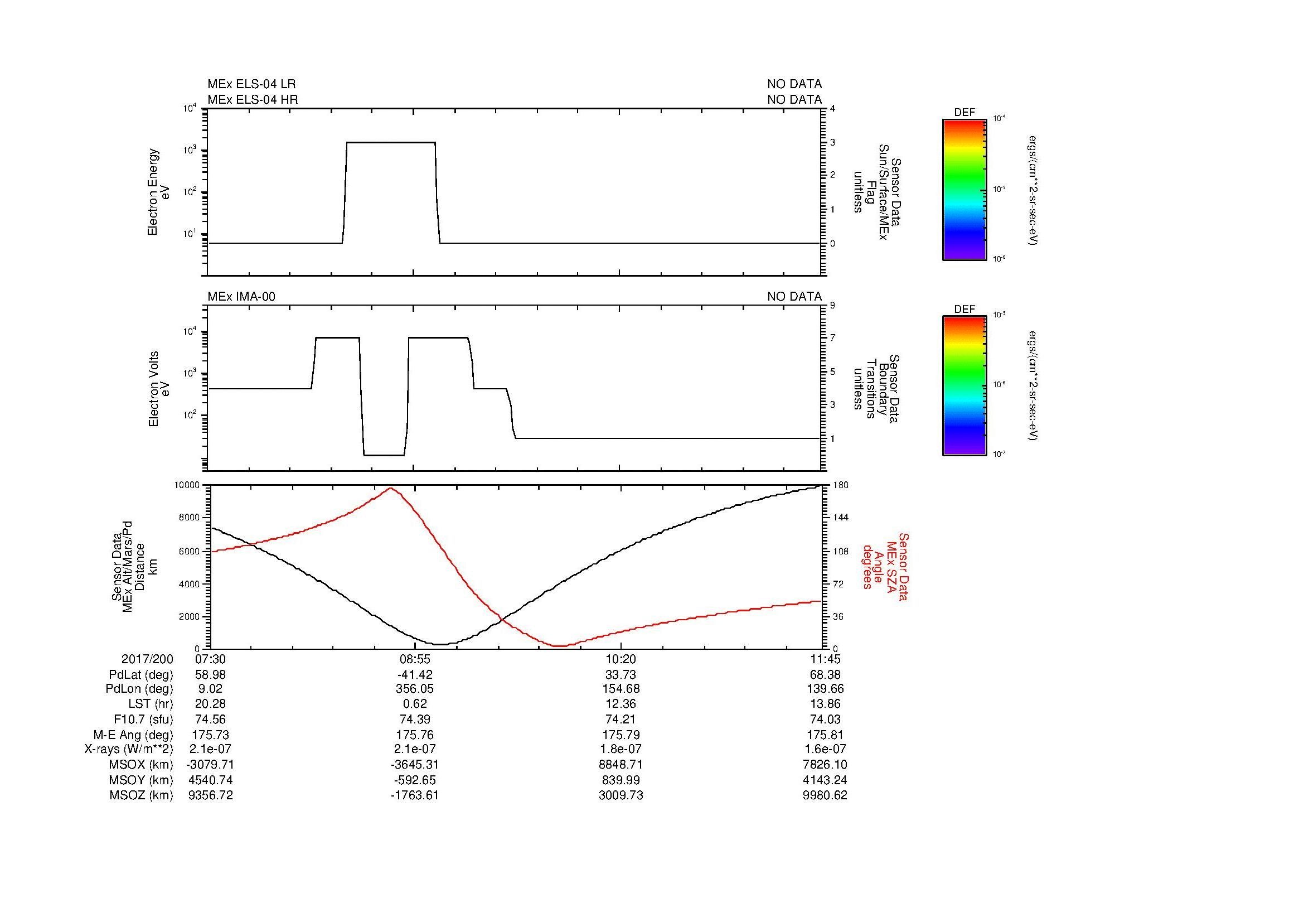Image resolution: width=1304 pixels, height=922 pixels.
Task: Click the MSOZ value '9980.62'
Action: pyautogui.click(x=825, y=795)
